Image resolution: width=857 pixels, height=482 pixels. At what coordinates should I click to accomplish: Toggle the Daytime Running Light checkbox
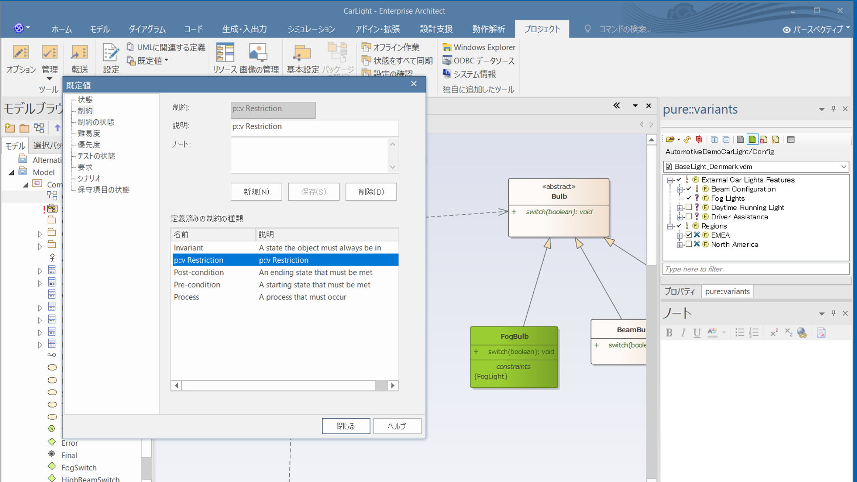point(689,208)
